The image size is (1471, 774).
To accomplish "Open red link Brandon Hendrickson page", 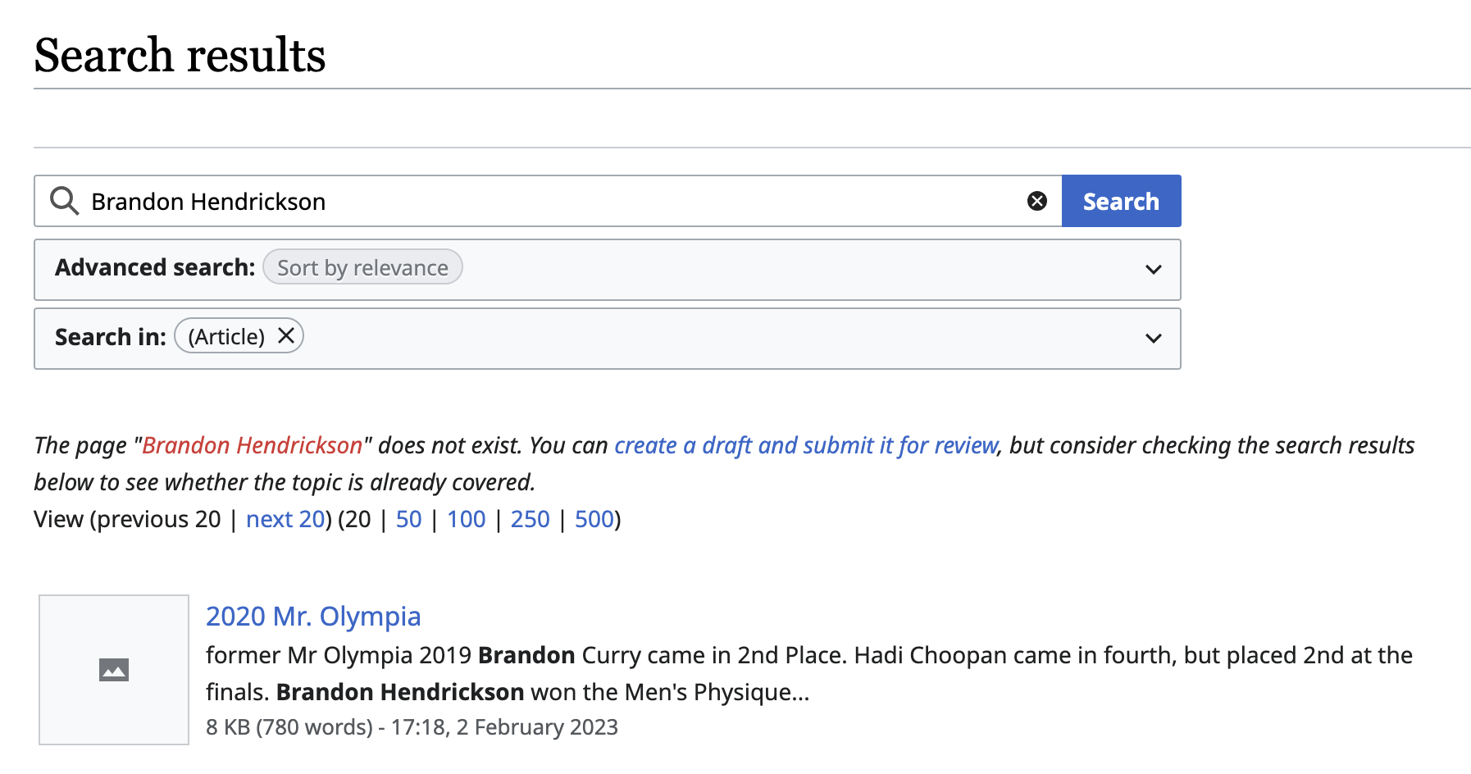I will [x=253, y=445].
